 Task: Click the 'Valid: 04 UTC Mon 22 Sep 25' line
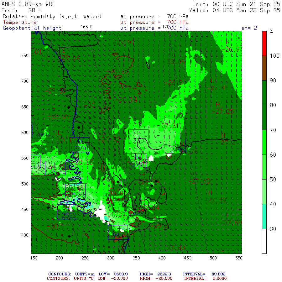234,10
